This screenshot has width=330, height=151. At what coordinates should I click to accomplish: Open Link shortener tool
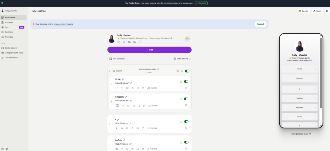(13, 58)
